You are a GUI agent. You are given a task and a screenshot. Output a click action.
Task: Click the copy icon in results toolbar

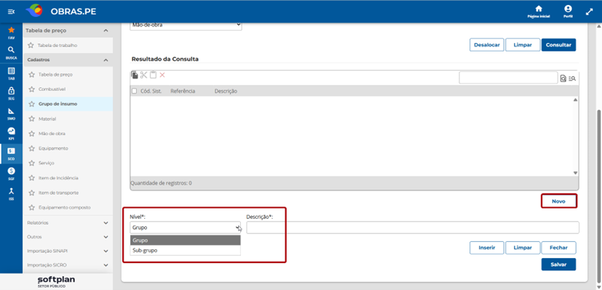point(135,75)
